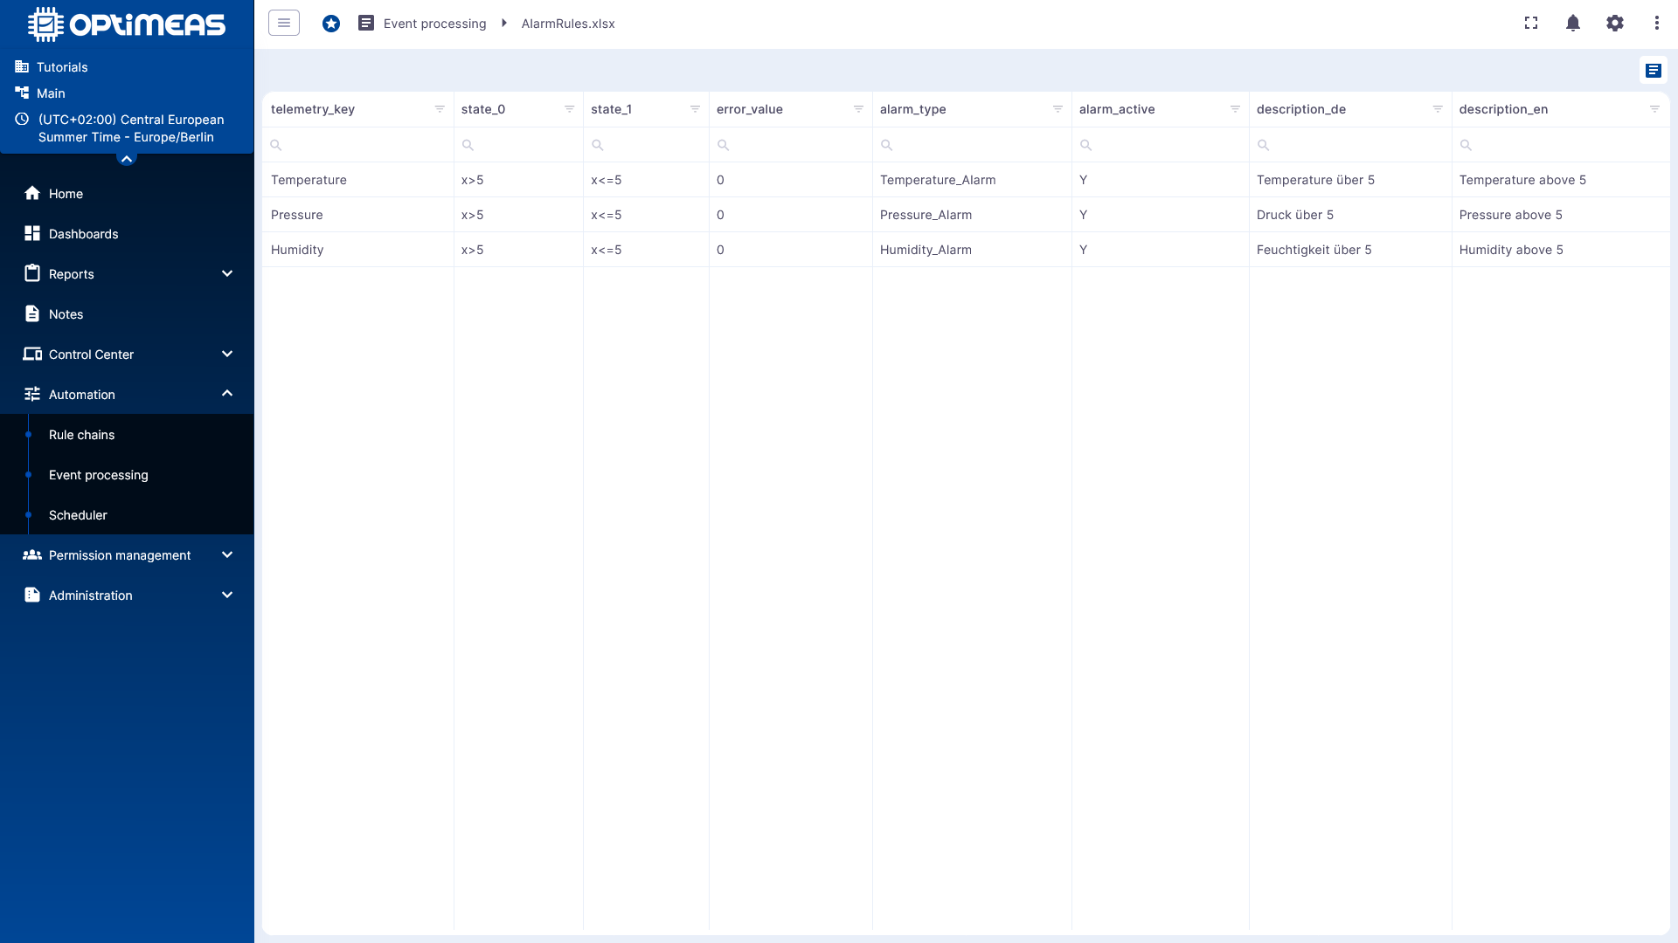Image resolution: width=1678 pixels, height=943 pixels.
Task: Open filter for error_value column
Action: pyautogui.click(x=858, y=109)
